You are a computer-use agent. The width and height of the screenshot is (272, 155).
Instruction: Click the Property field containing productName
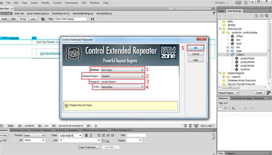(x=123, y=82)
